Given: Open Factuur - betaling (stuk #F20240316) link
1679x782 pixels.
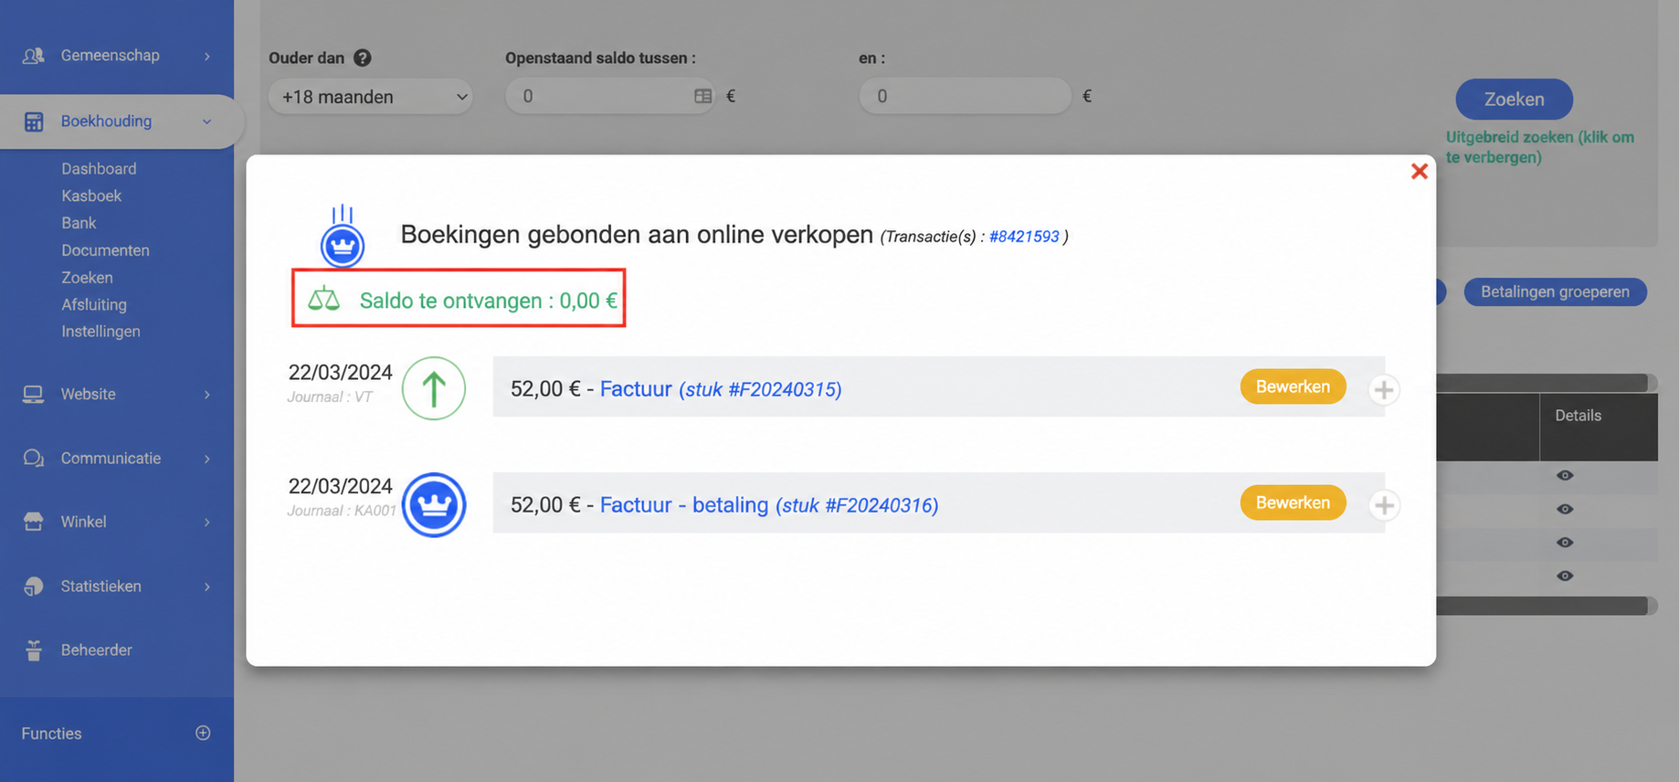Looking at the screenshot, I should [769, 505].
